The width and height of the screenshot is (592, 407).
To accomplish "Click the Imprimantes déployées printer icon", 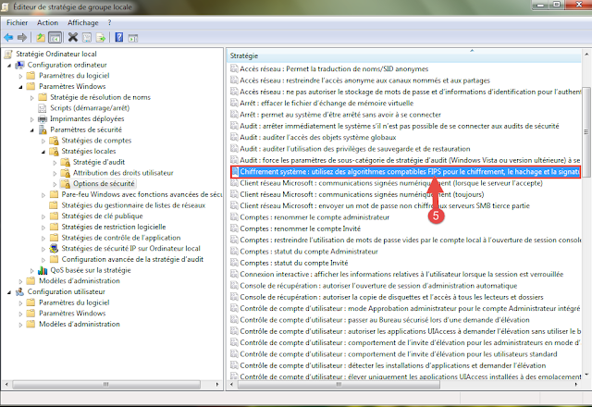I will (43, 119).
